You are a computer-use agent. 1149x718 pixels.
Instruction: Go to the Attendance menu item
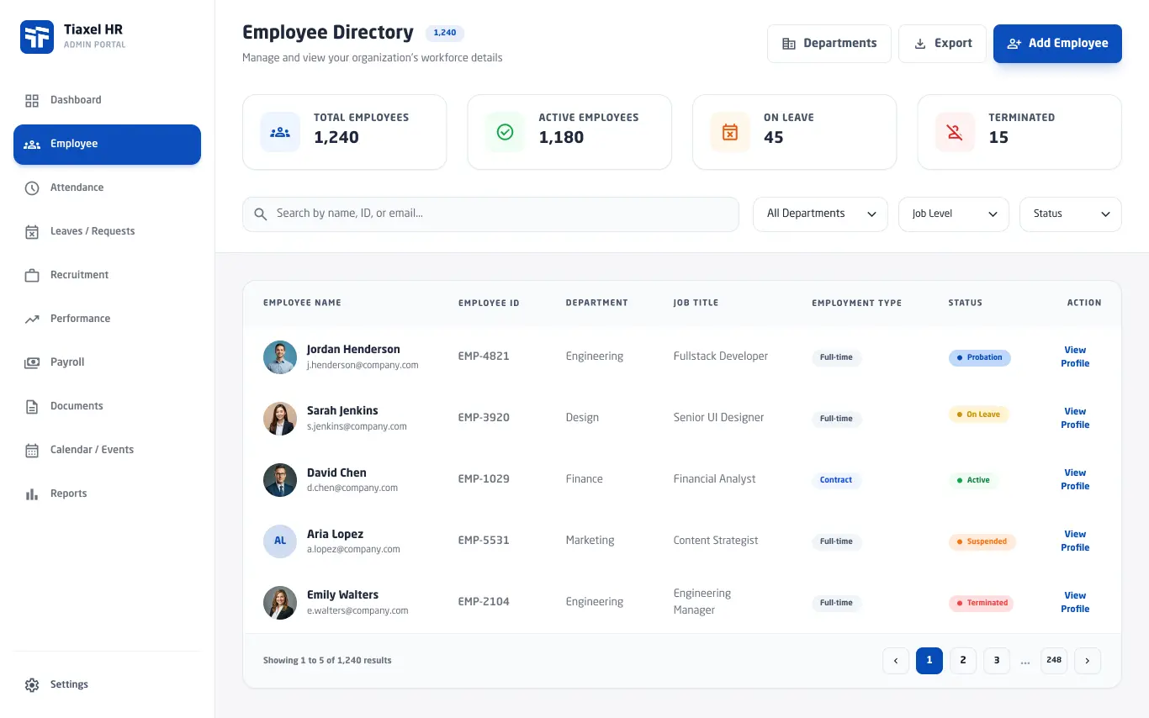[107, 188]
